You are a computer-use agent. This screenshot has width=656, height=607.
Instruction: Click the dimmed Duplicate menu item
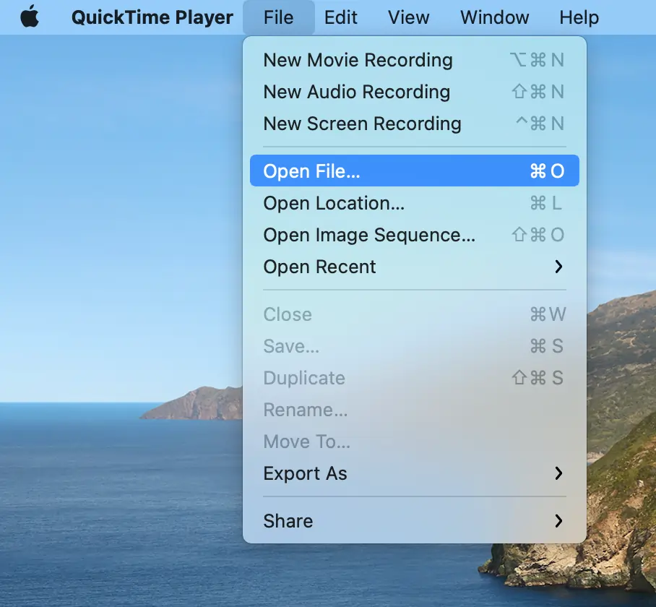pyautogui.click(x=414, y=378)
